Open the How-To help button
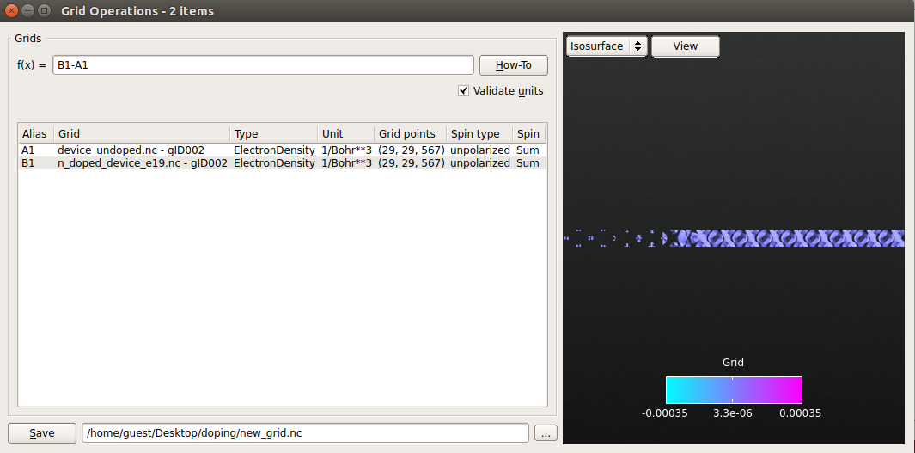 point(514,65)
